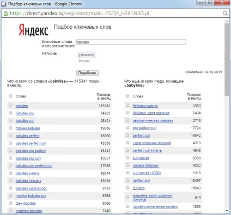The image size is (231, 215).
Task: Open the babyliss pro perfect link
Action: [31, 151]
